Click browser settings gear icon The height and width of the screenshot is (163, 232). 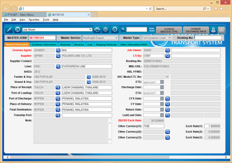227,8
